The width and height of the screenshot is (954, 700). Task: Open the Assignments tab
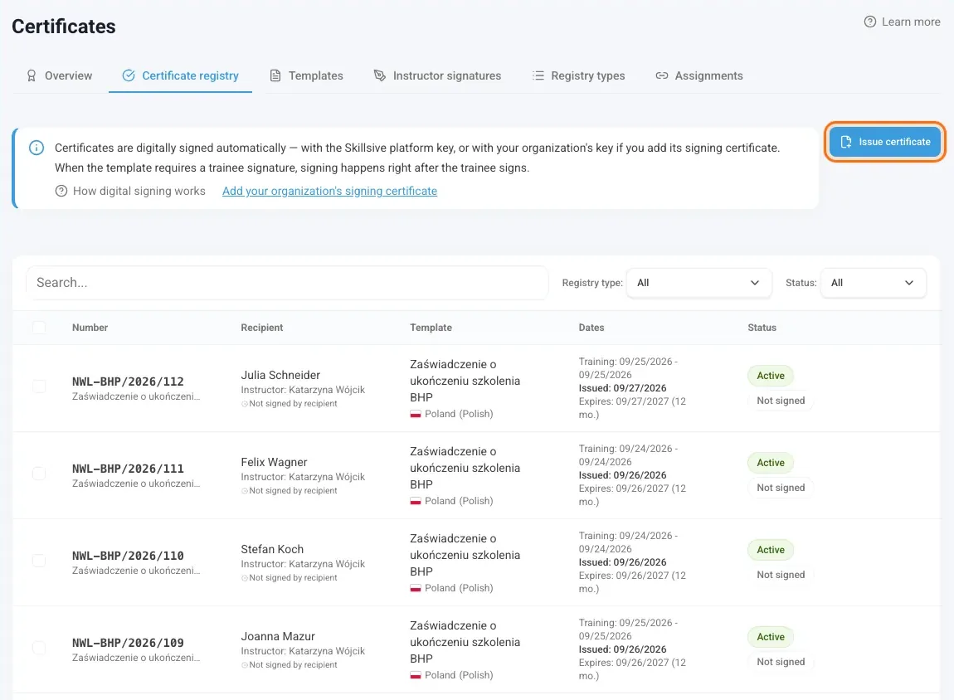click(x=699, y=75)
